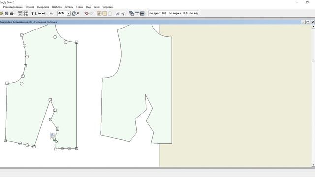Open the Вид menu
Viewport: 315px width, 177px height.
pos(88,7)
